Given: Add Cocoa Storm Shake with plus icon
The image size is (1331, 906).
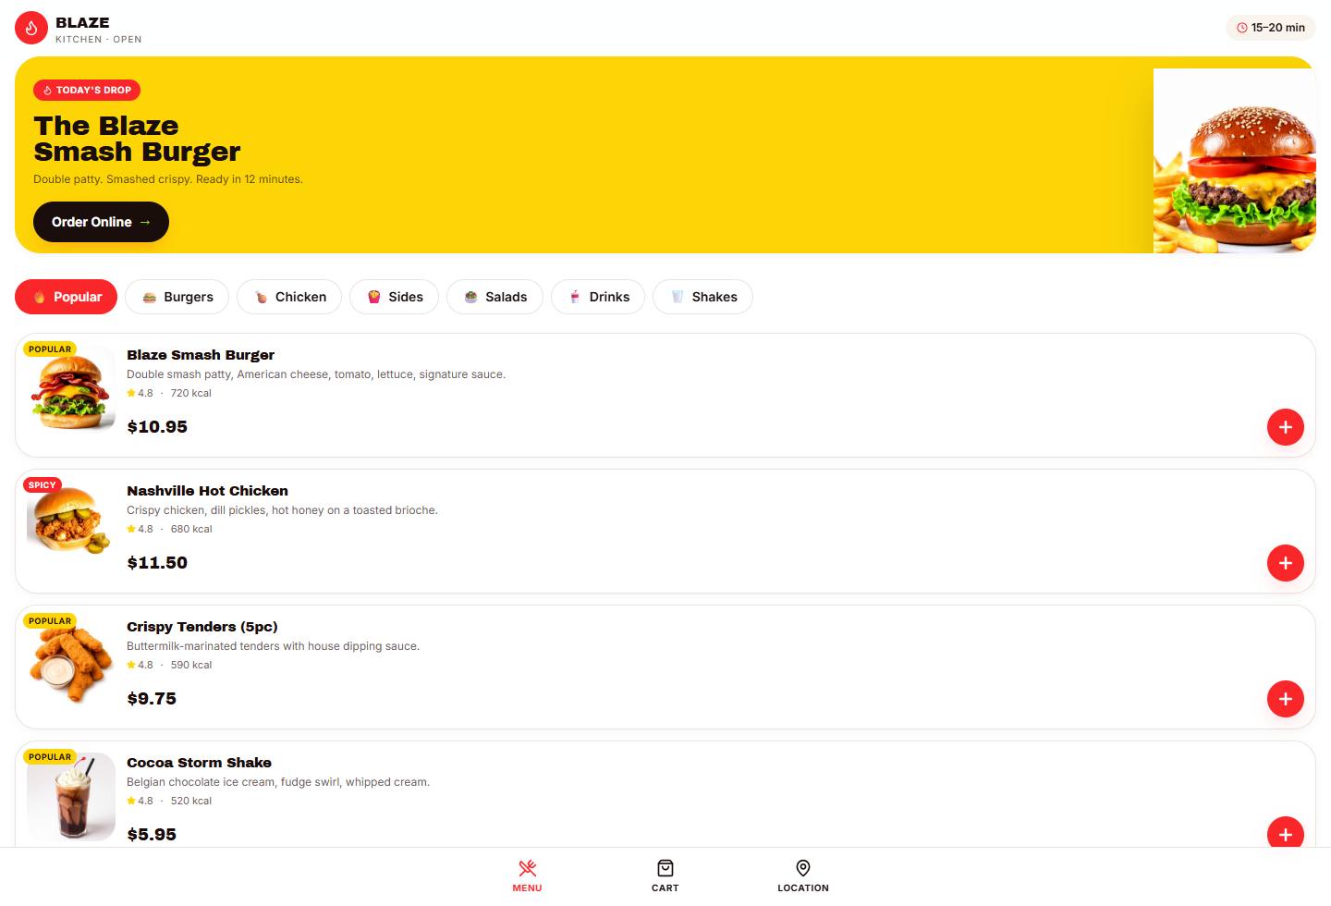Looking at the screenshot, I should point(1285,834).
